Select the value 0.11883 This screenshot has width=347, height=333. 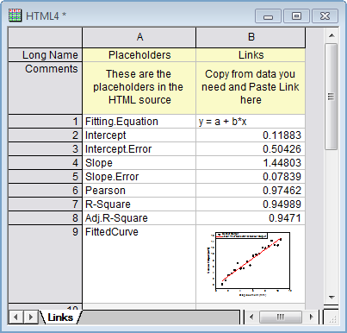[251, 135]
